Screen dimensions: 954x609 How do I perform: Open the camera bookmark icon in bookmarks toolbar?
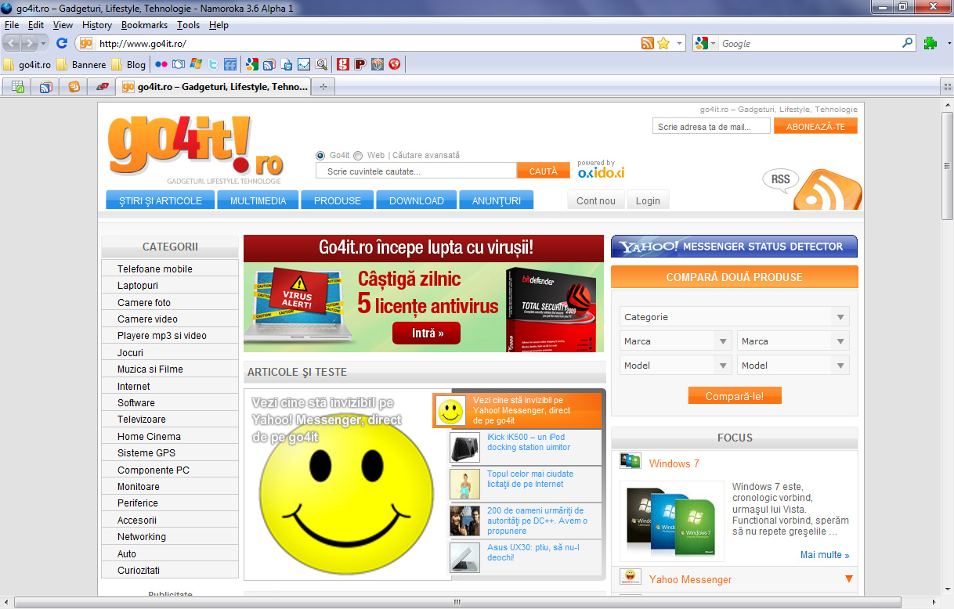tap(179, 64)
